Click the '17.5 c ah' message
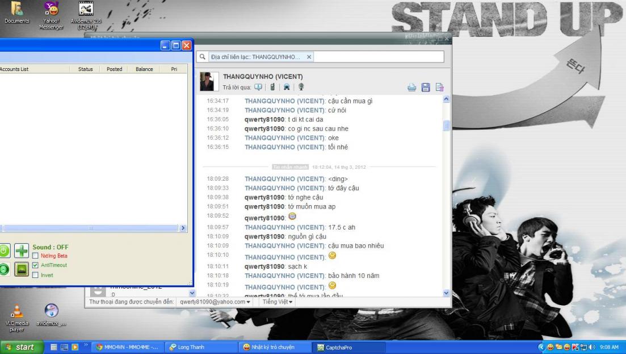 click(342, 227)
